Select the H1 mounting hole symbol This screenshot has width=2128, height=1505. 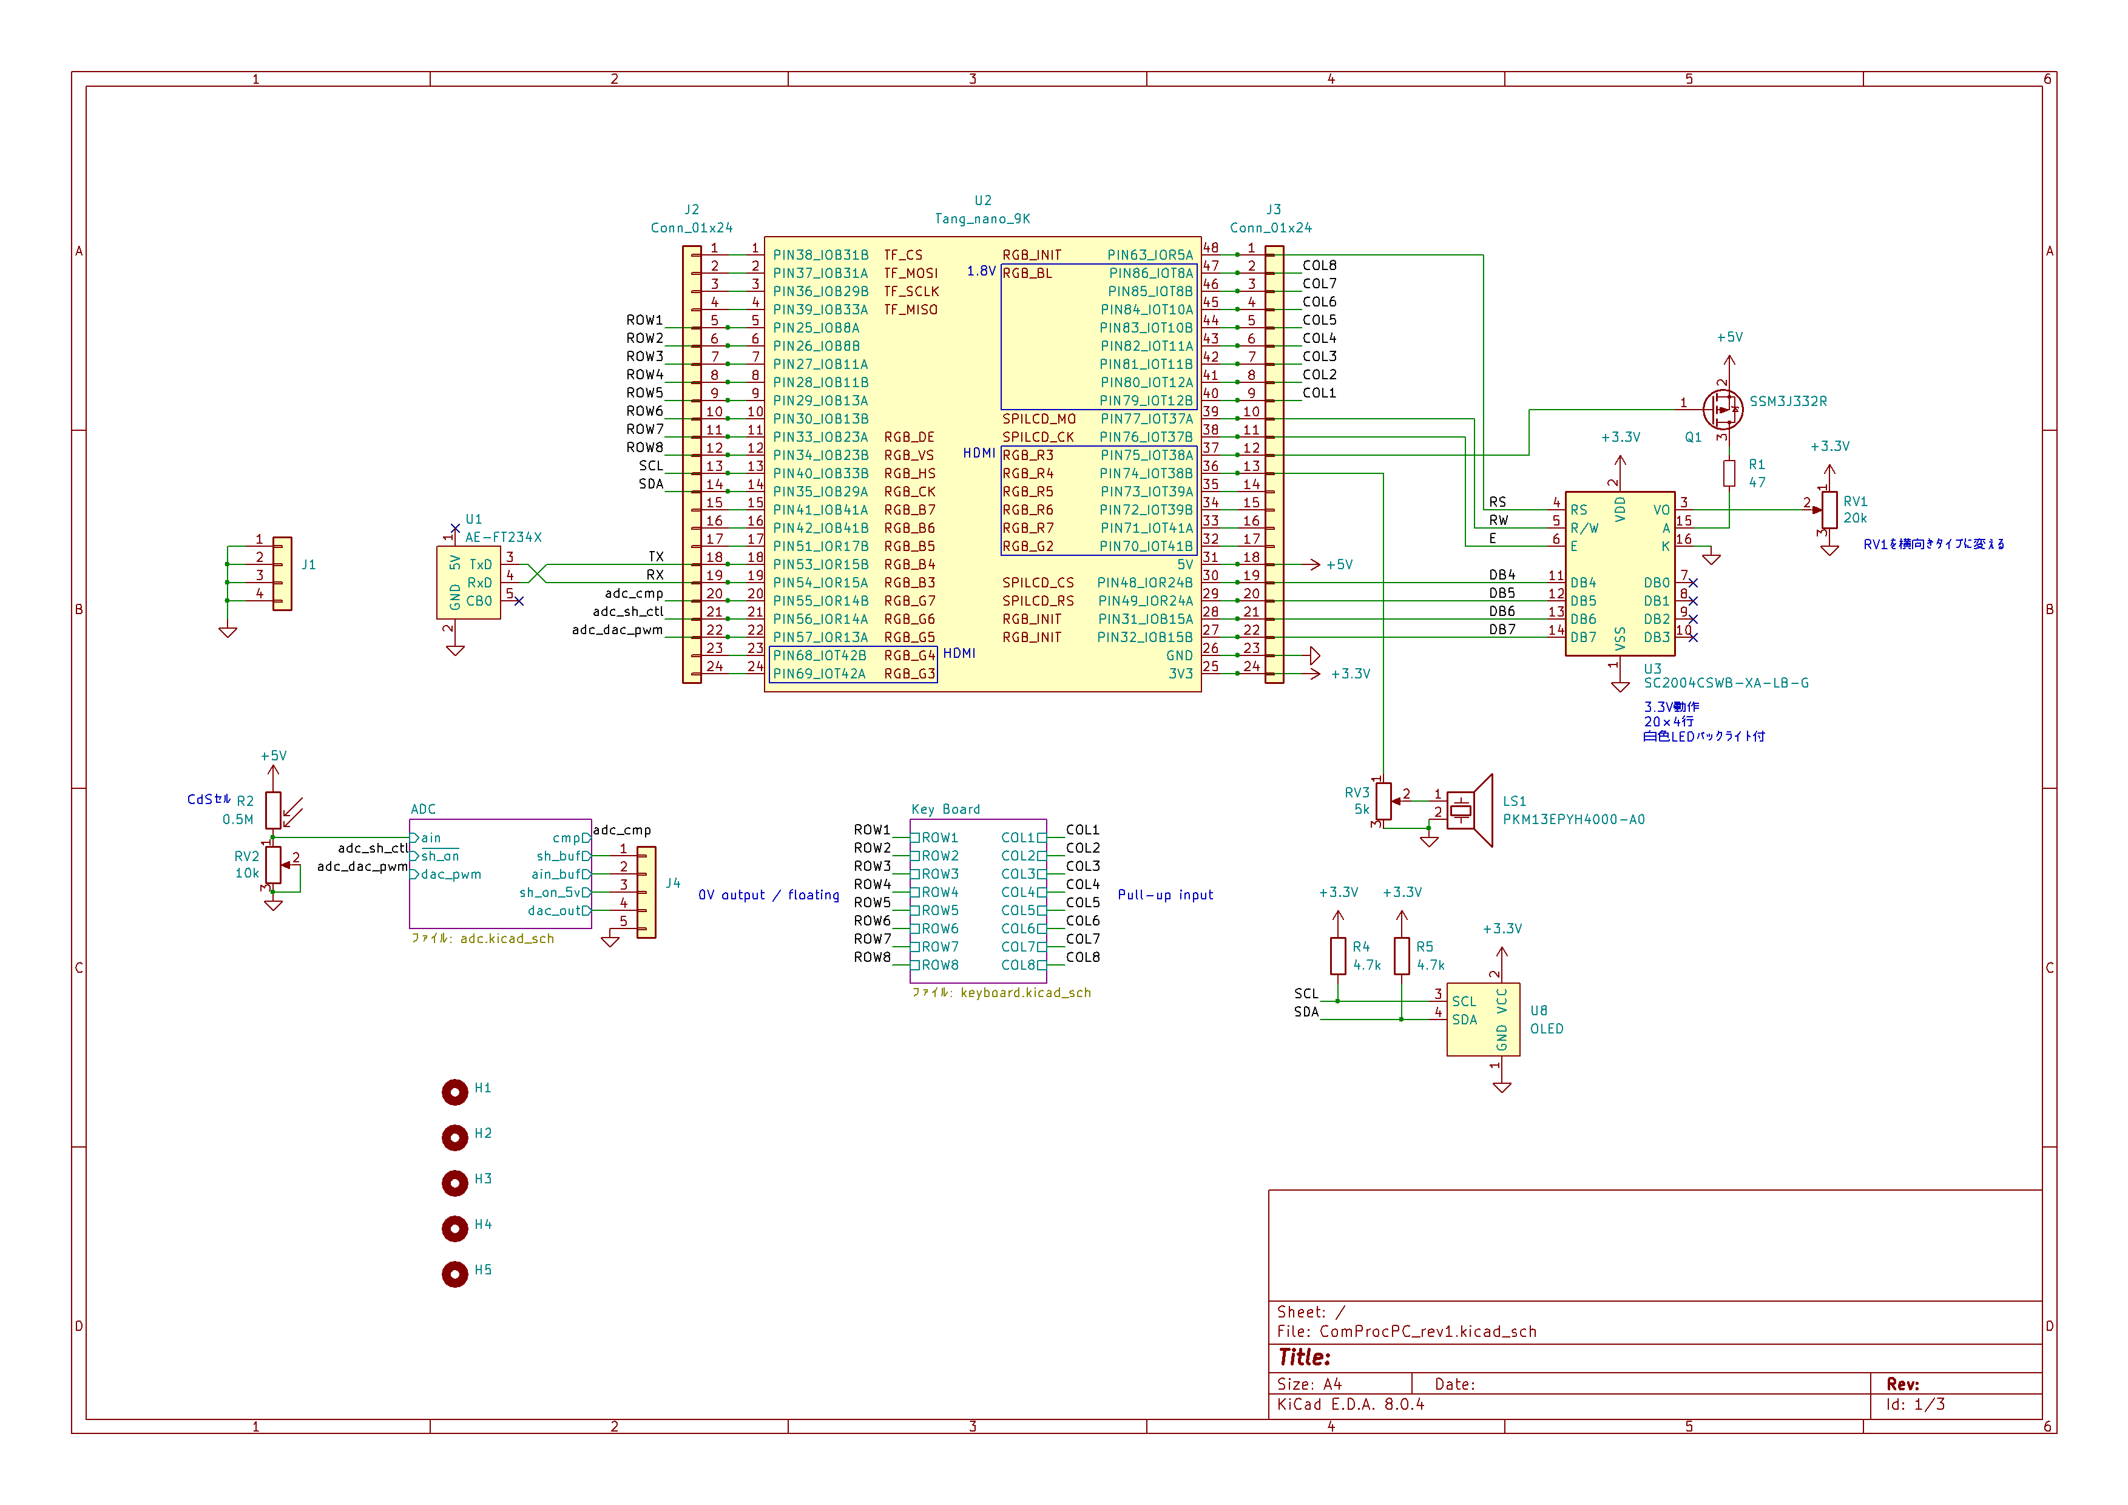455,1092
